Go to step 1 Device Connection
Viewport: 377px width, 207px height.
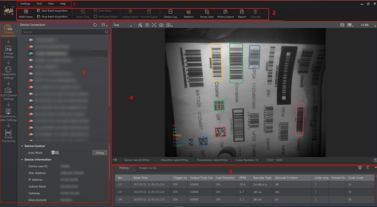tap(8, 31)
